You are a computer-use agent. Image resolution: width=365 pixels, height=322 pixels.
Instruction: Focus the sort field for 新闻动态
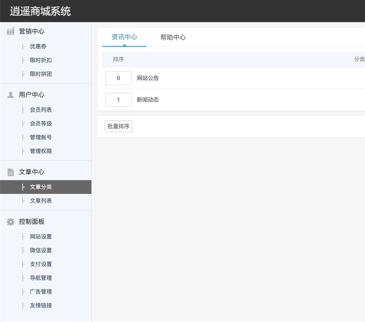(118, 100)
